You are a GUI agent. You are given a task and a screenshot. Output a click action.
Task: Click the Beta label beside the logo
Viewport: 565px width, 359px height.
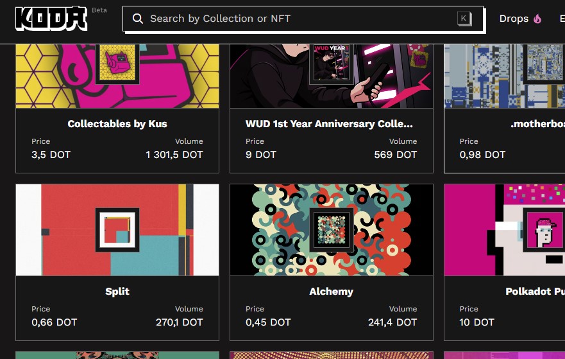99,10
